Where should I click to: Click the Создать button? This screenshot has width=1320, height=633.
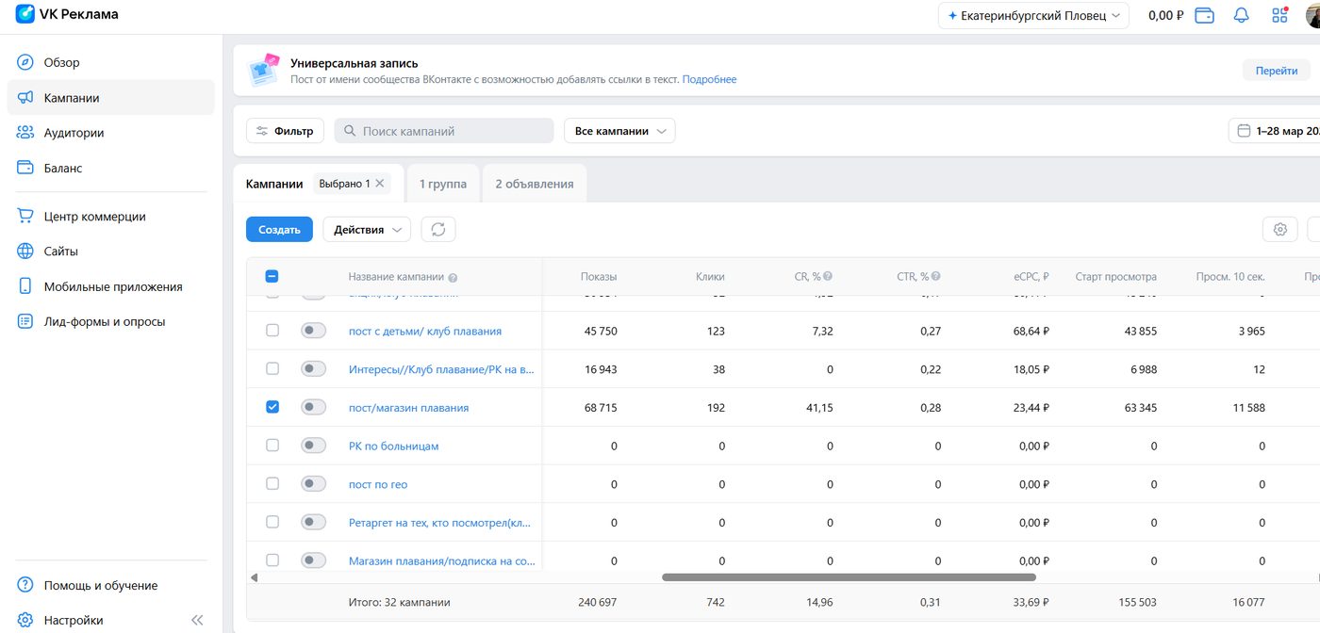pyautogui.click(x=279, y=229)
